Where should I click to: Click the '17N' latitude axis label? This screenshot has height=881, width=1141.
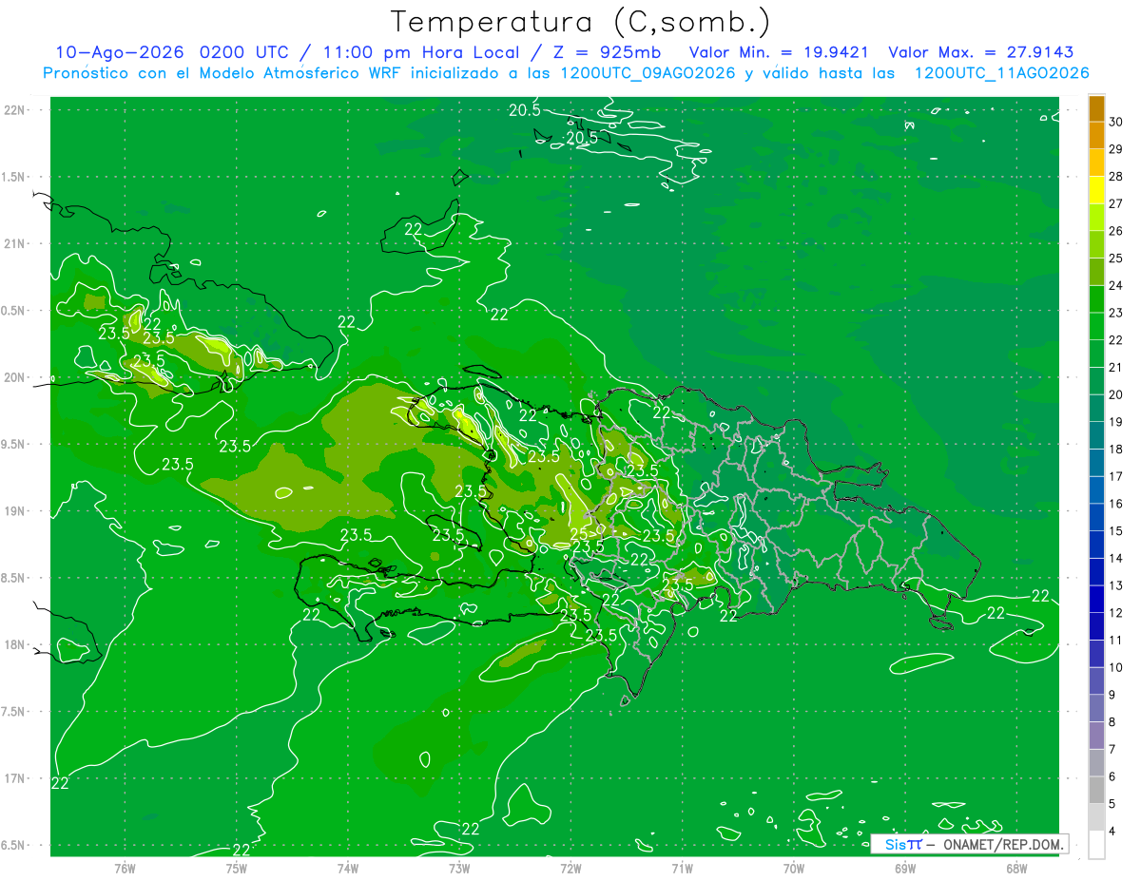(14, 778)
